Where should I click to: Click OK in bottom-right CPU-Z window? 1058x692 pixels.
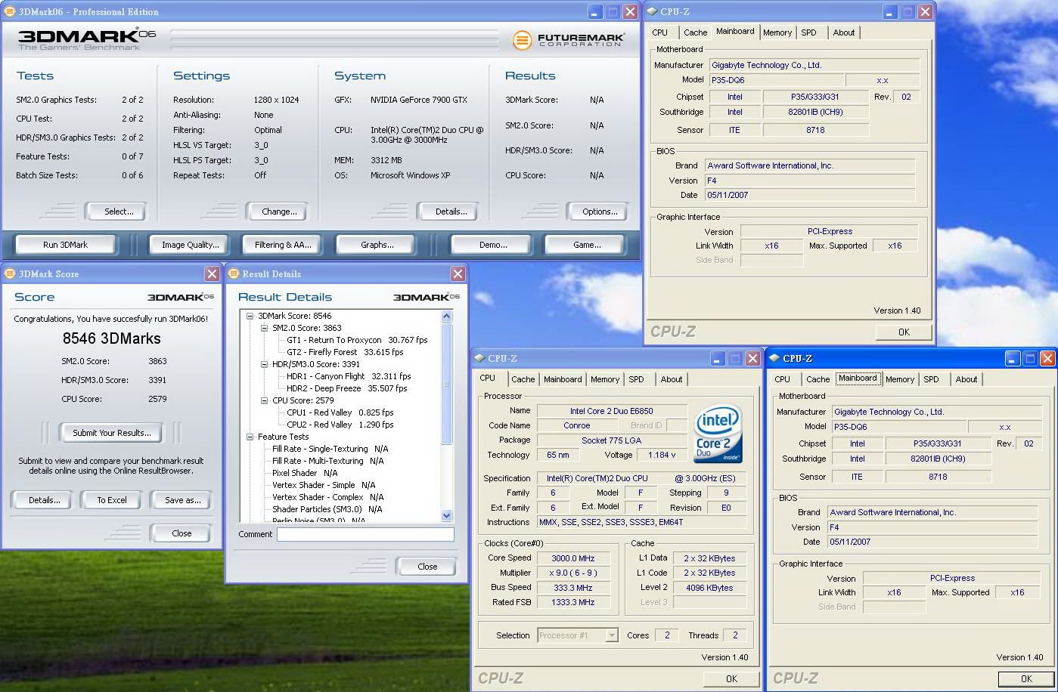pos(1025,679)
